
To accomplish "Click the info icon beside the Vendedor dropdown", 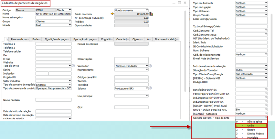I will coord(150,66).
